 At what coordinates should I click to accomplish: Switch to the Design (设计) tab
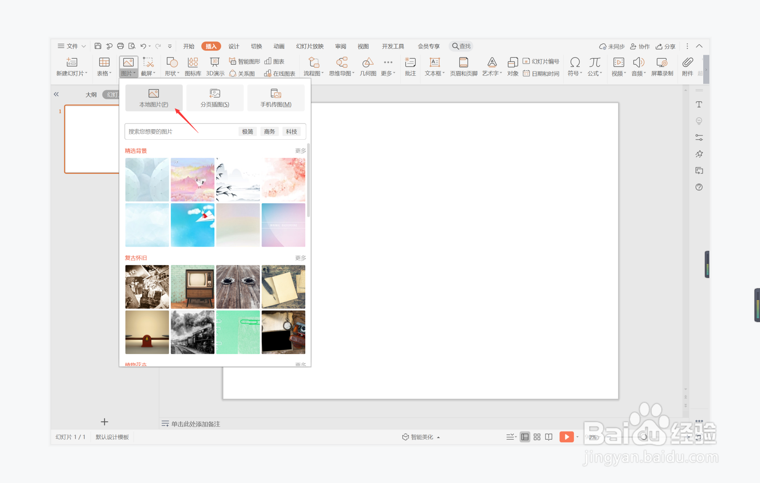234,46
